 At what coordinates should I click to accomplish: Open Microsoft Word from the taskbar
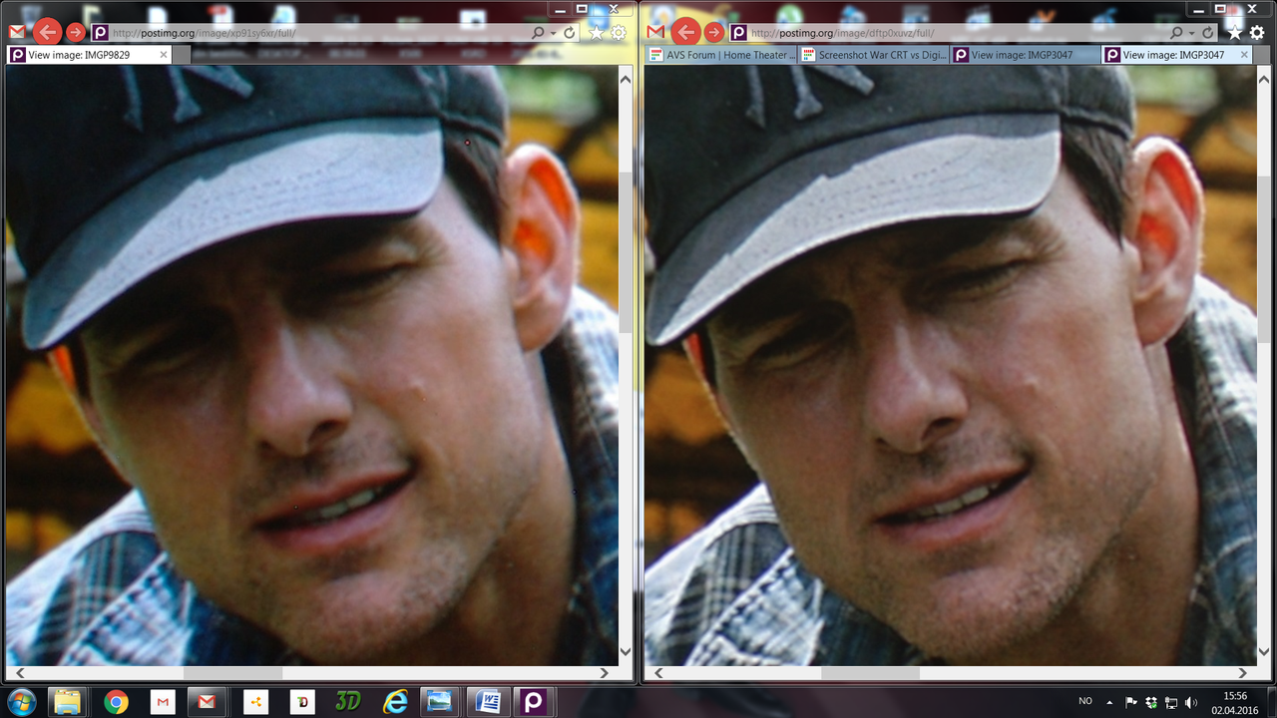click(x=488, y=702)
